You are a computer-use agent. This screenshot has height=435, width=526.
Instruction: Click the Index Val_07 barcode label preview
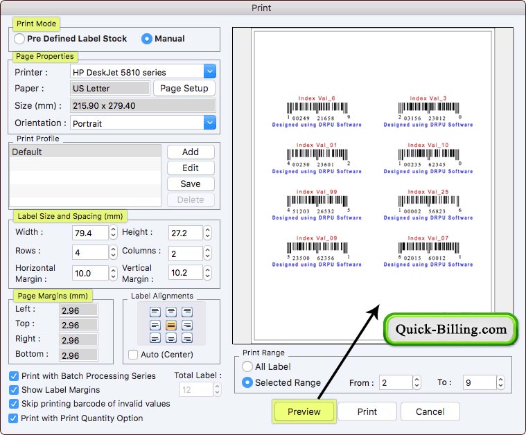coord(428,251)
